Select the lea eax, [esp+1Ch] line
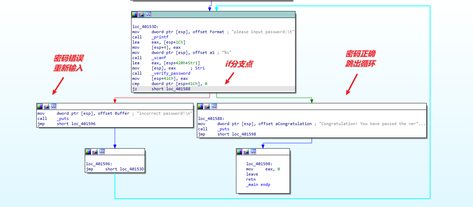The height and width of the screenshot is (207, 473). click(159, 42)
